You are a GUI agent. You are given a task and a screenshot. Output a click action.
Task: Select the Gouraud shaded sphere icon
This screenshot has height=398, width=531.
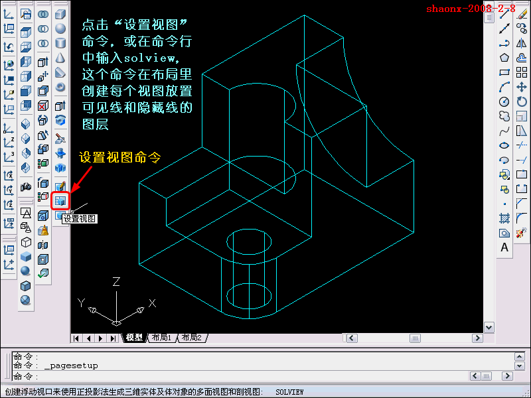point(26,271)
